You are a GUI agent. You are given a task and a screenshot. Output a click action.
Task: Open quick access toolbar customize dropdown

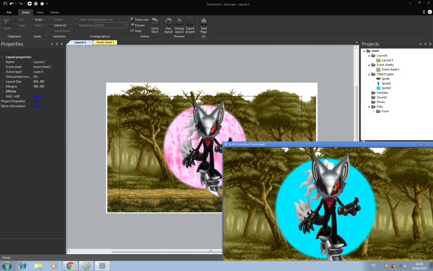(x=47, y=4)
